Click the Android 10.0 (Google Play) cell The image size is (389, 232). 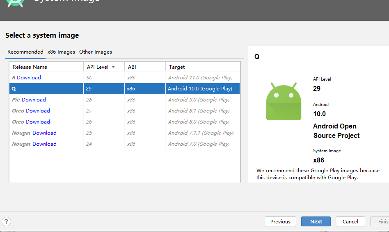coord(203,88)
